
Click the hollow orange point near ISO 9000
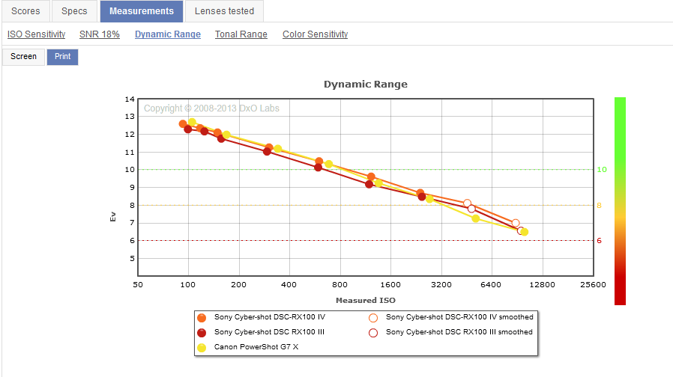[x=516, y=223]
